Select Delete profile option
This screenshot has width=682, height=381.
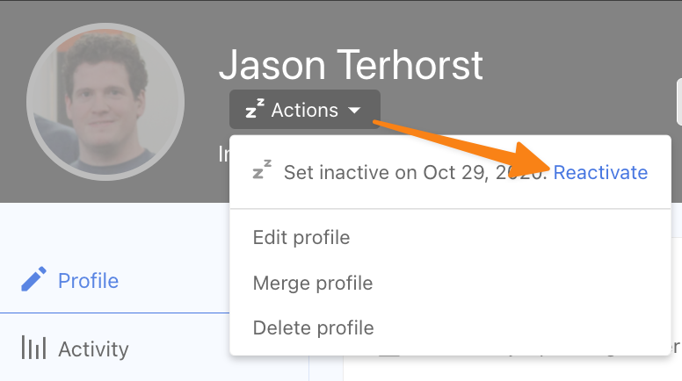[313, 328]
